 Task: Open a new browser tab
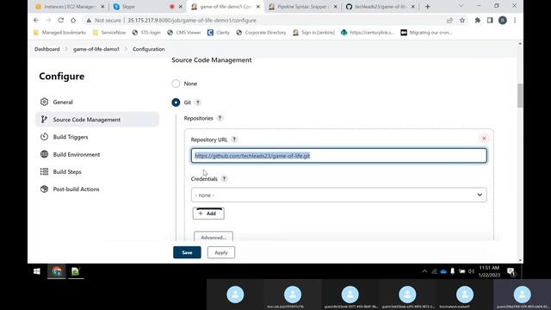point(427,7)
